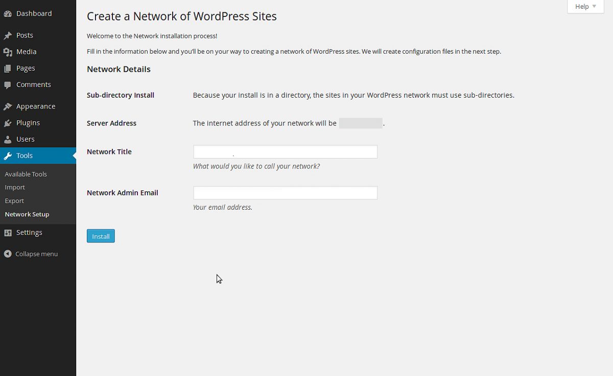Select Network Setup in the Tools submenu
Screen dimensions: 613x376
click(27, 214)
